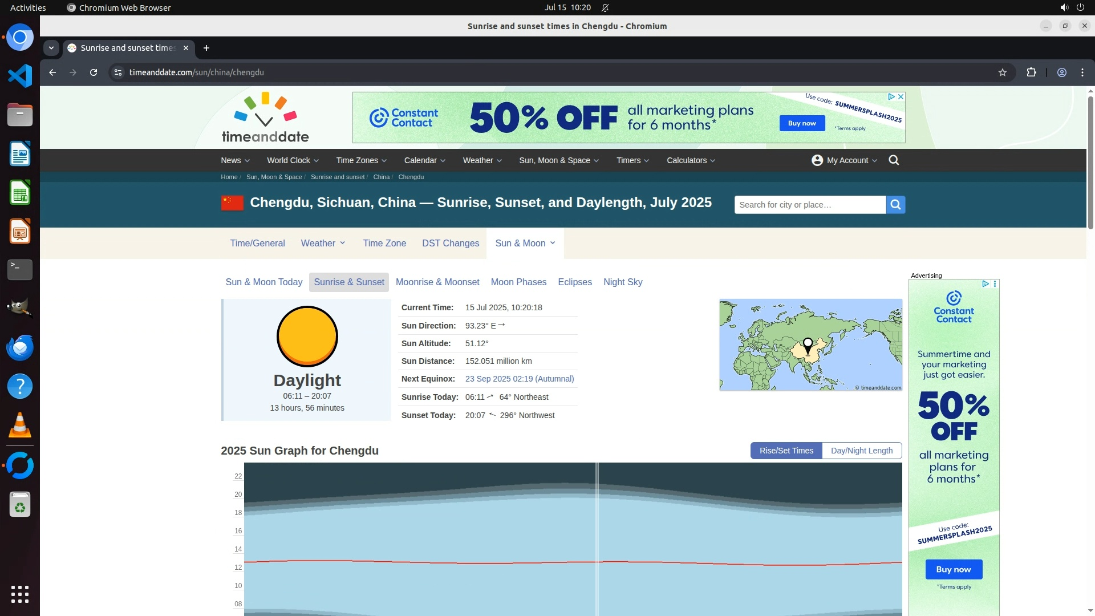Click the page vertical scrollbar thumb
This screenshot has height=616, width=1095.
[x=1090, y=163]
